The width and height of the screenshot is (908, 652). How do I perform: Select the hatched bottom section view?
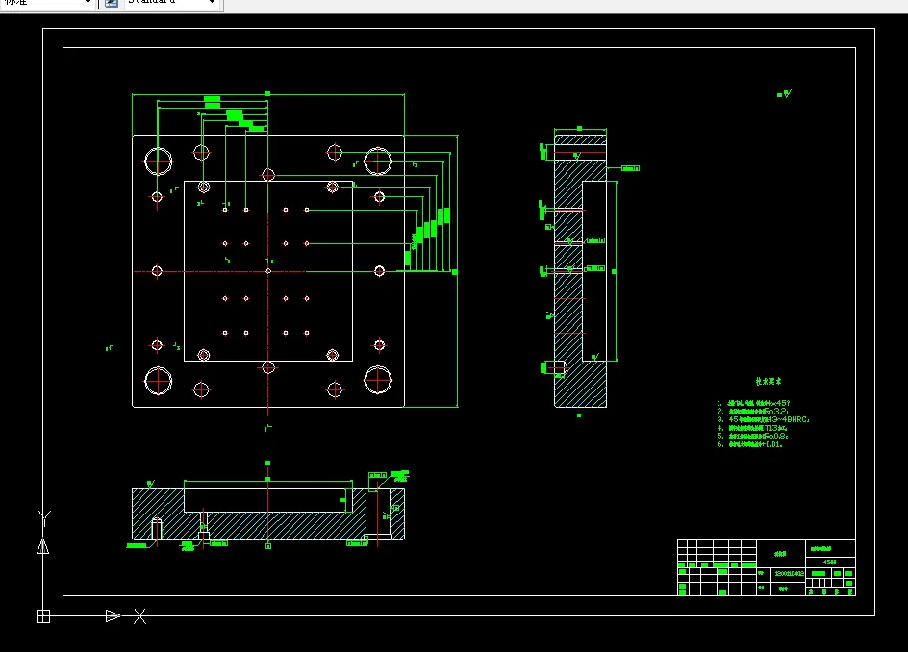[x=268, y=514]
